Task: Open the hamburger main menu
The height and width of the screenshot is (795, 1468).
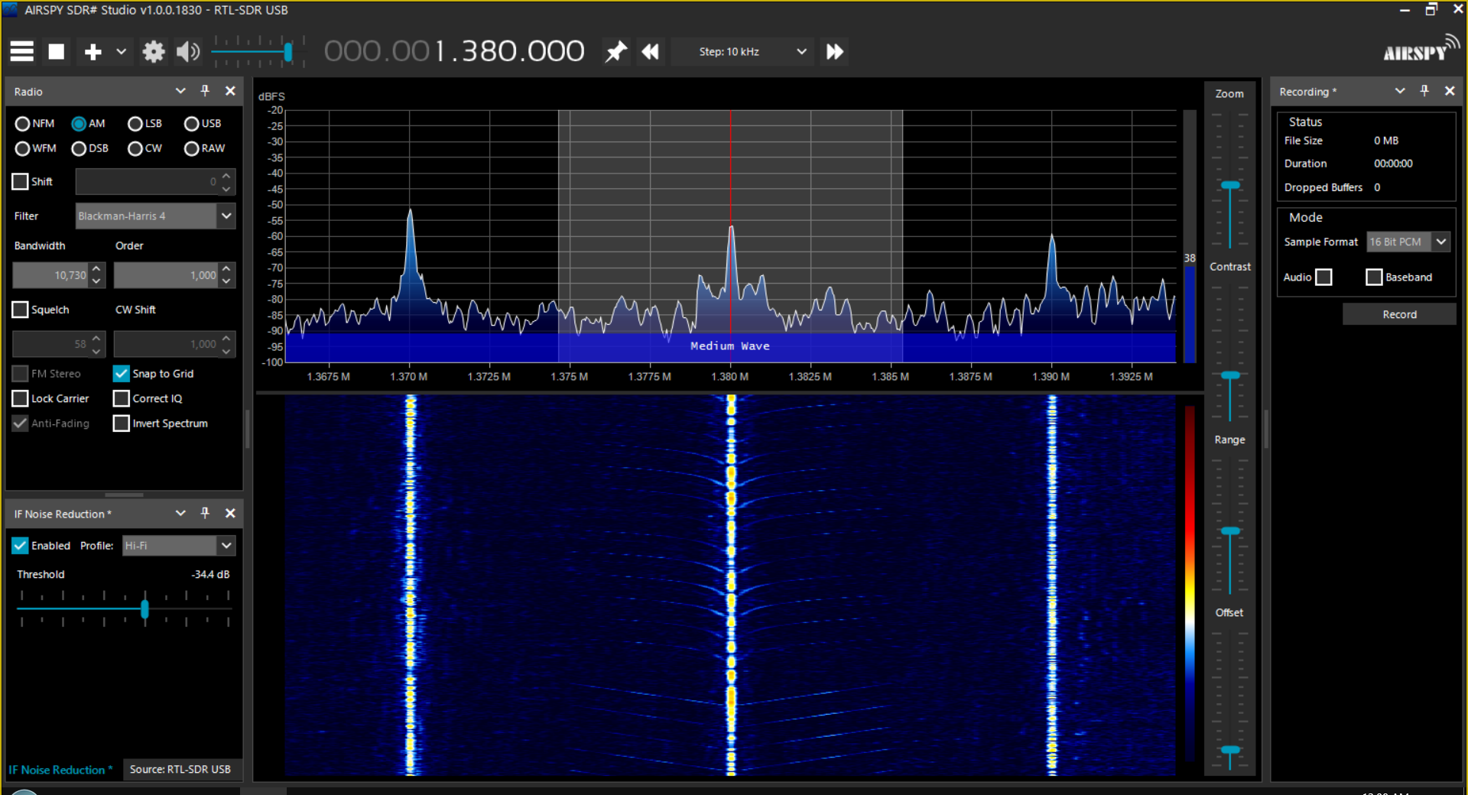Action: [21, 51]
